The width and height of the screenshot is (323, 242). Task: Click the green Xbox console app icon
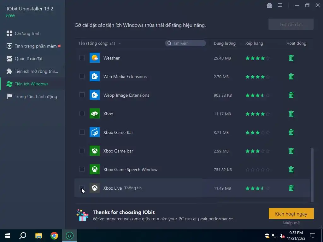pos(95,113)
